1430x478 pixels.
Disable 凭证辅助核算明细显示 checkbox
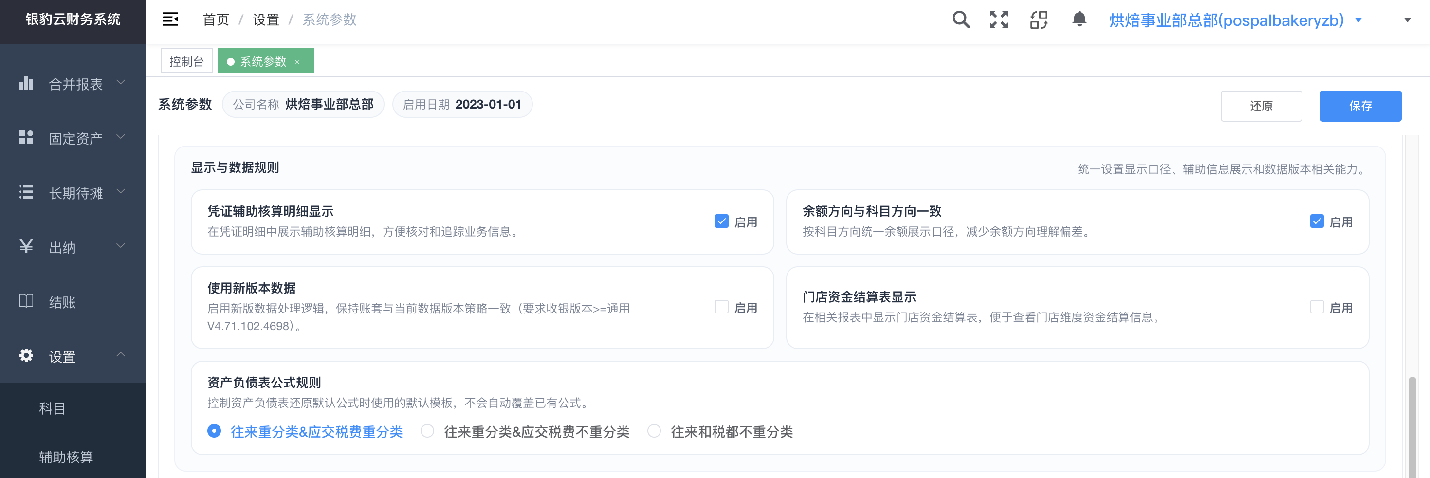point(722,221)
